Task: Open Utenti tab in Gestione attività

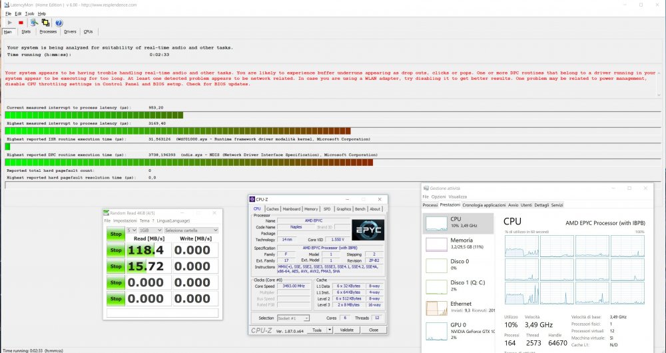Action: coord(526,205)
